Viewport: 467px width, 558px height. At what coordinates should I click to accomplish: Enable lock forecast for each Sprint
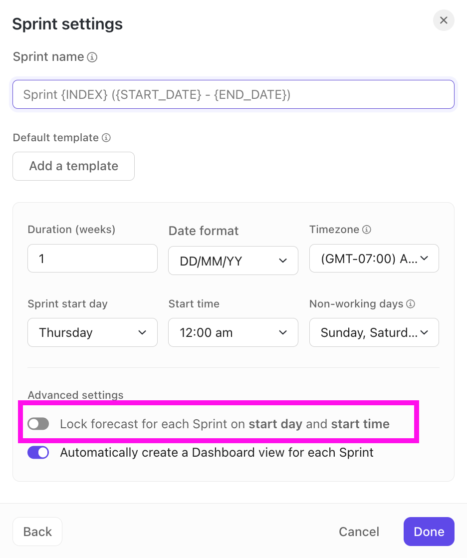(38, 424)
